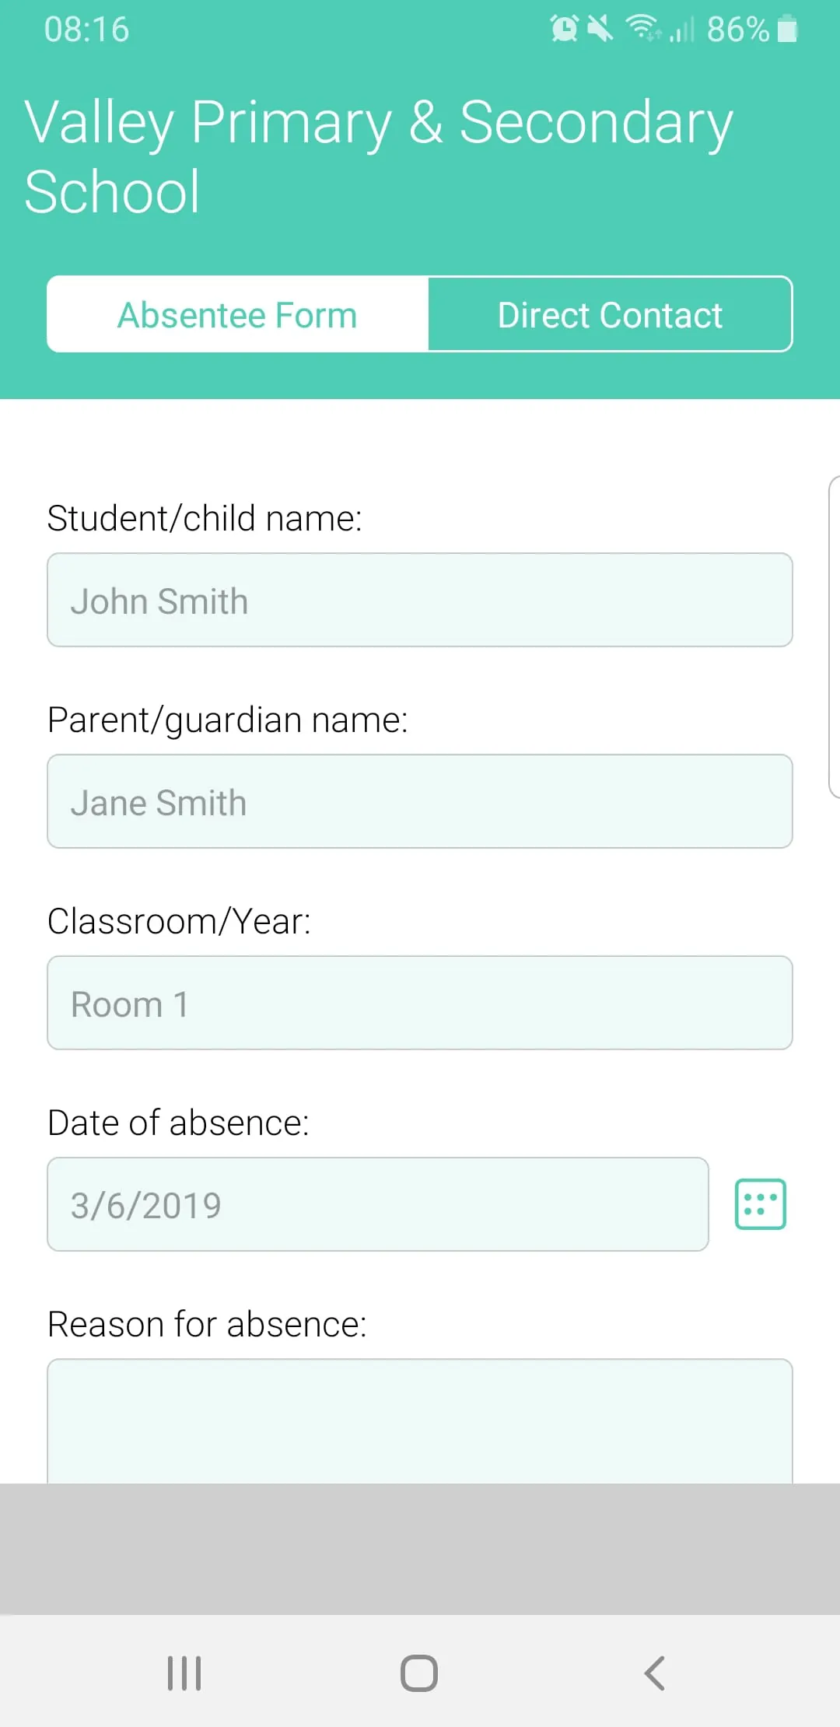840x1727 pixels.
Task: Switch to the Absentee Form tab
Action: 237,315
